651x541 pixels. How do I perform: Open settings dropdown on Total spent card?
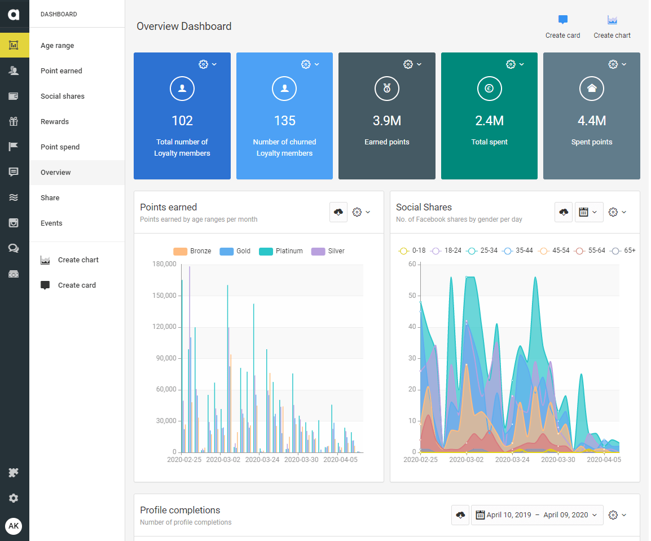tap(515, 64)
